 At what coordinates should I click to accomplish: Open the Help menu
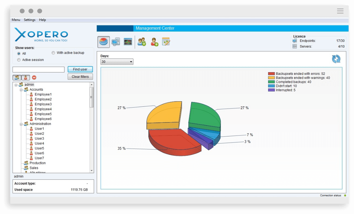coord(42,20)
